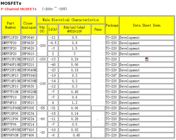Select part number DMFP31P06N
The height and width of the screenshot is (140, 176).
[x=11, y=108]
